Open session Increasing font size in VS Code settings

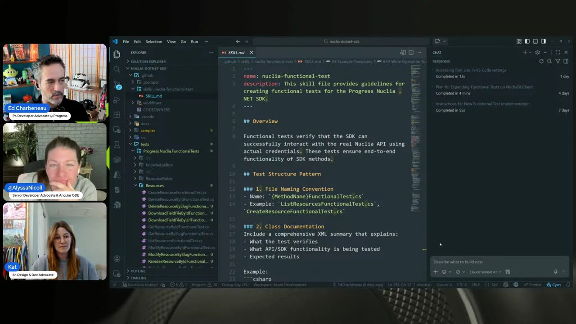pos(500,73)
